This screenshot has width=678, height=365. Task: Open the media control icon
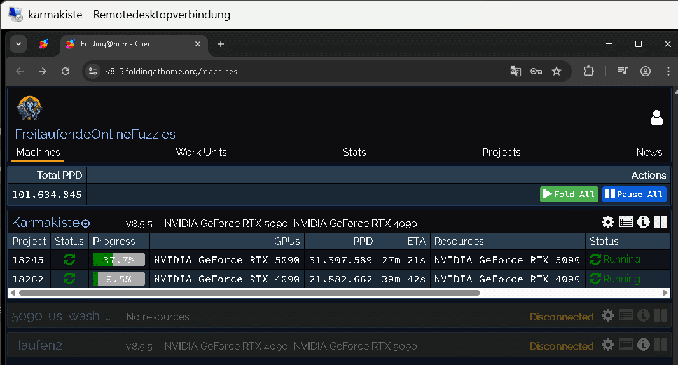click(x=623, y=71)
